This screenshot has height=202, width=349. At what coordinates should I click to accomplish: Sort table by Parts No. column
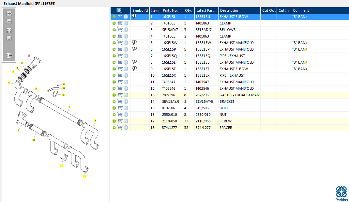click(x=171, y=10)
